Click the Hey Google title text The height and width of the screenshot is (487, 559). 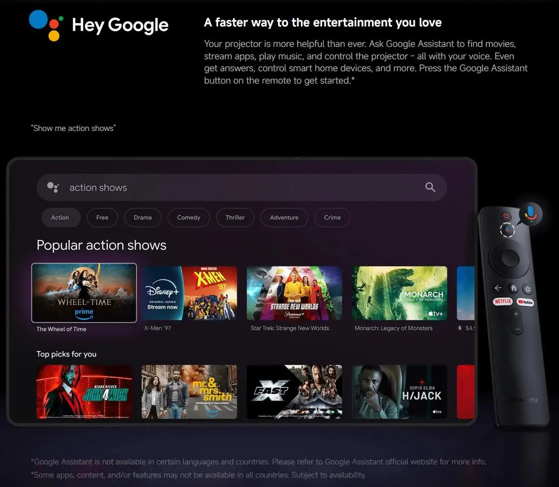click(120, 26)
